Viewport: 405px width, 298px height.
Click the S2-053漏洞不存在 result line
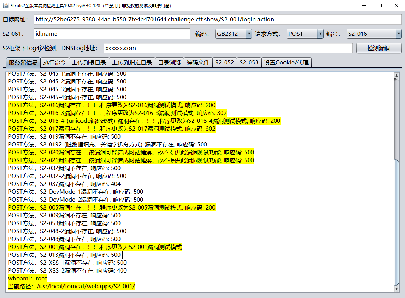coord(64,223)
